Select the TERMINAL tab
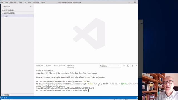 tap(71, 66)
